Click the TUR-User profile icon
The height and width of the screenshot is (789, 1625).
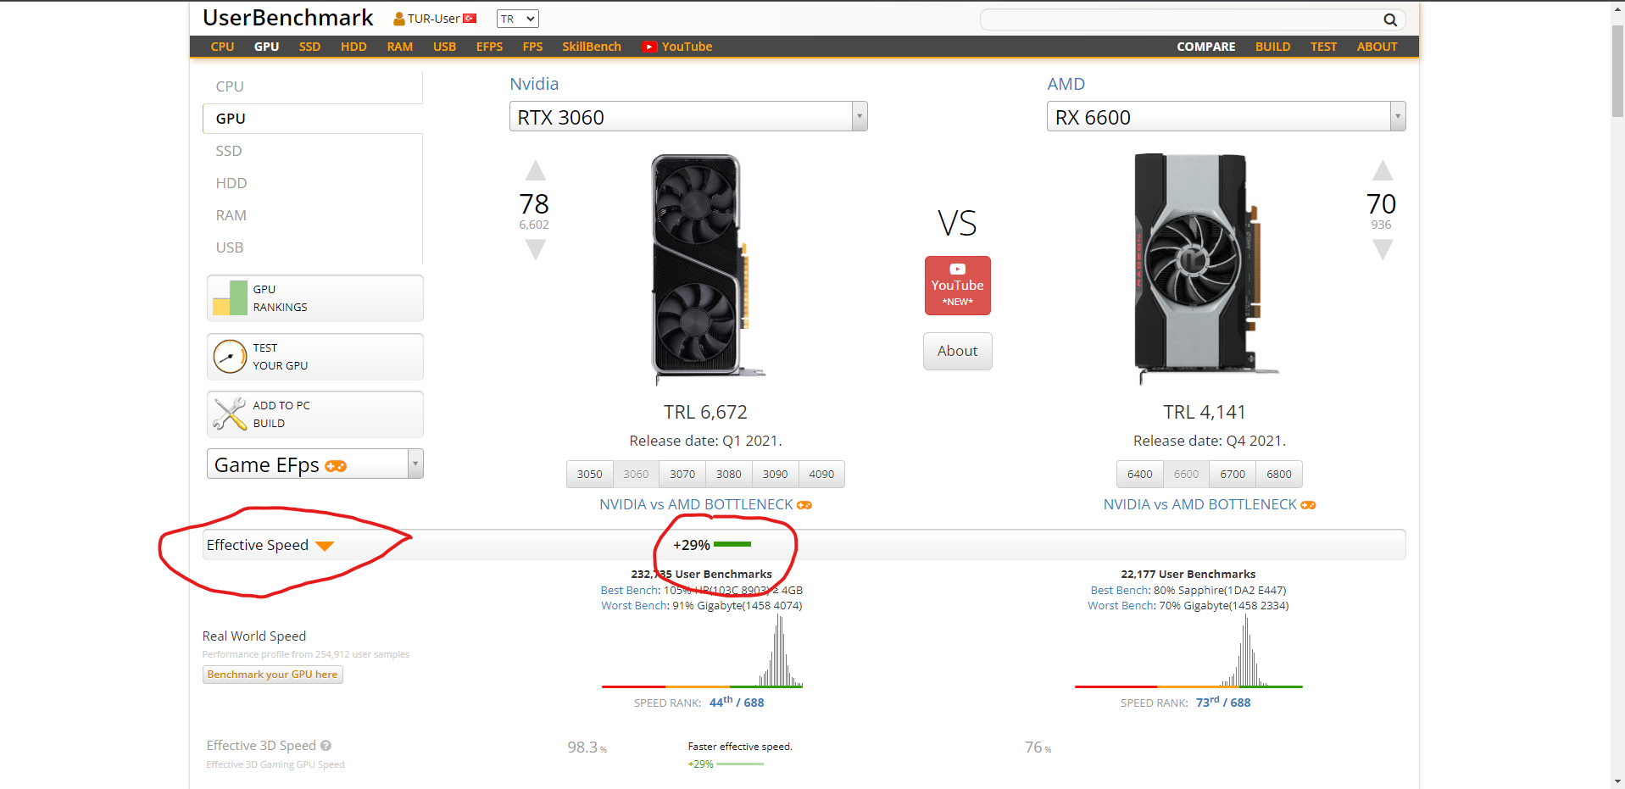click(399, 19)
